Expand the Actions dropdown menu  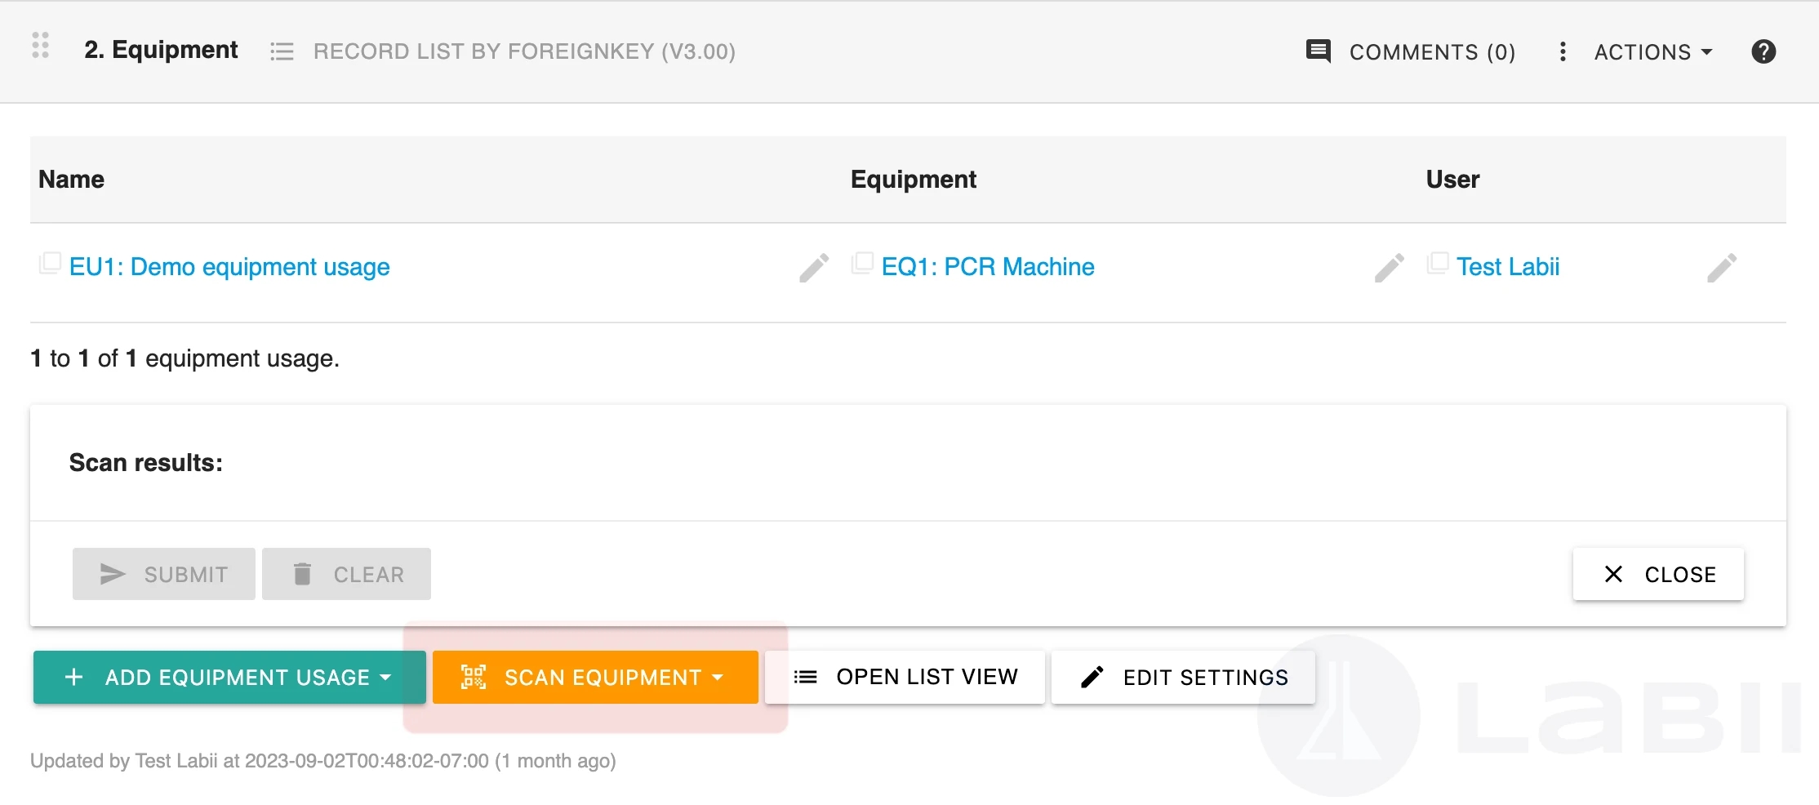(1653, 51)
